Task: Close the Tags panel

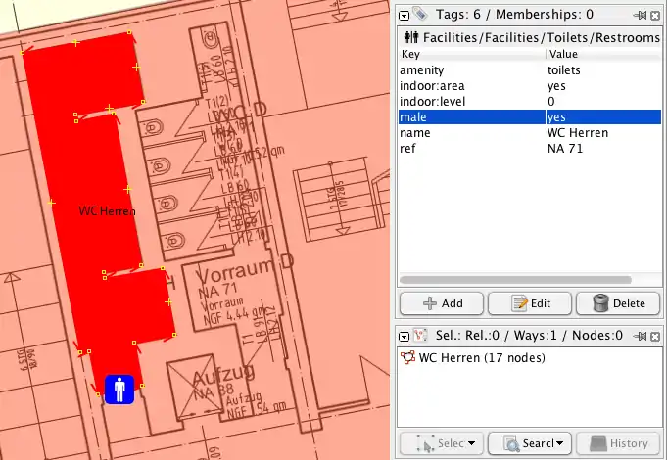Action: point(655,15)
